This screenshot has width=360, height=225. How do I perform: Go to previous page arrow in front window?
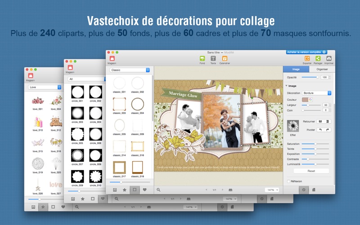(206, 190)
